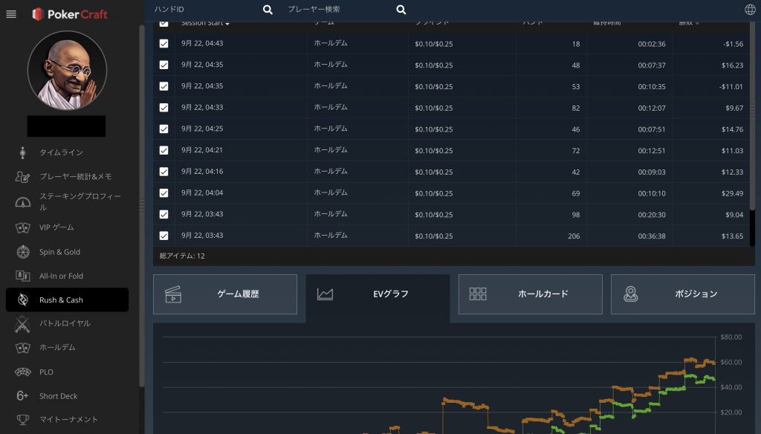
Task: Uncheck the 04:35 session with 53 hands
Action: (x=163, y=86)
